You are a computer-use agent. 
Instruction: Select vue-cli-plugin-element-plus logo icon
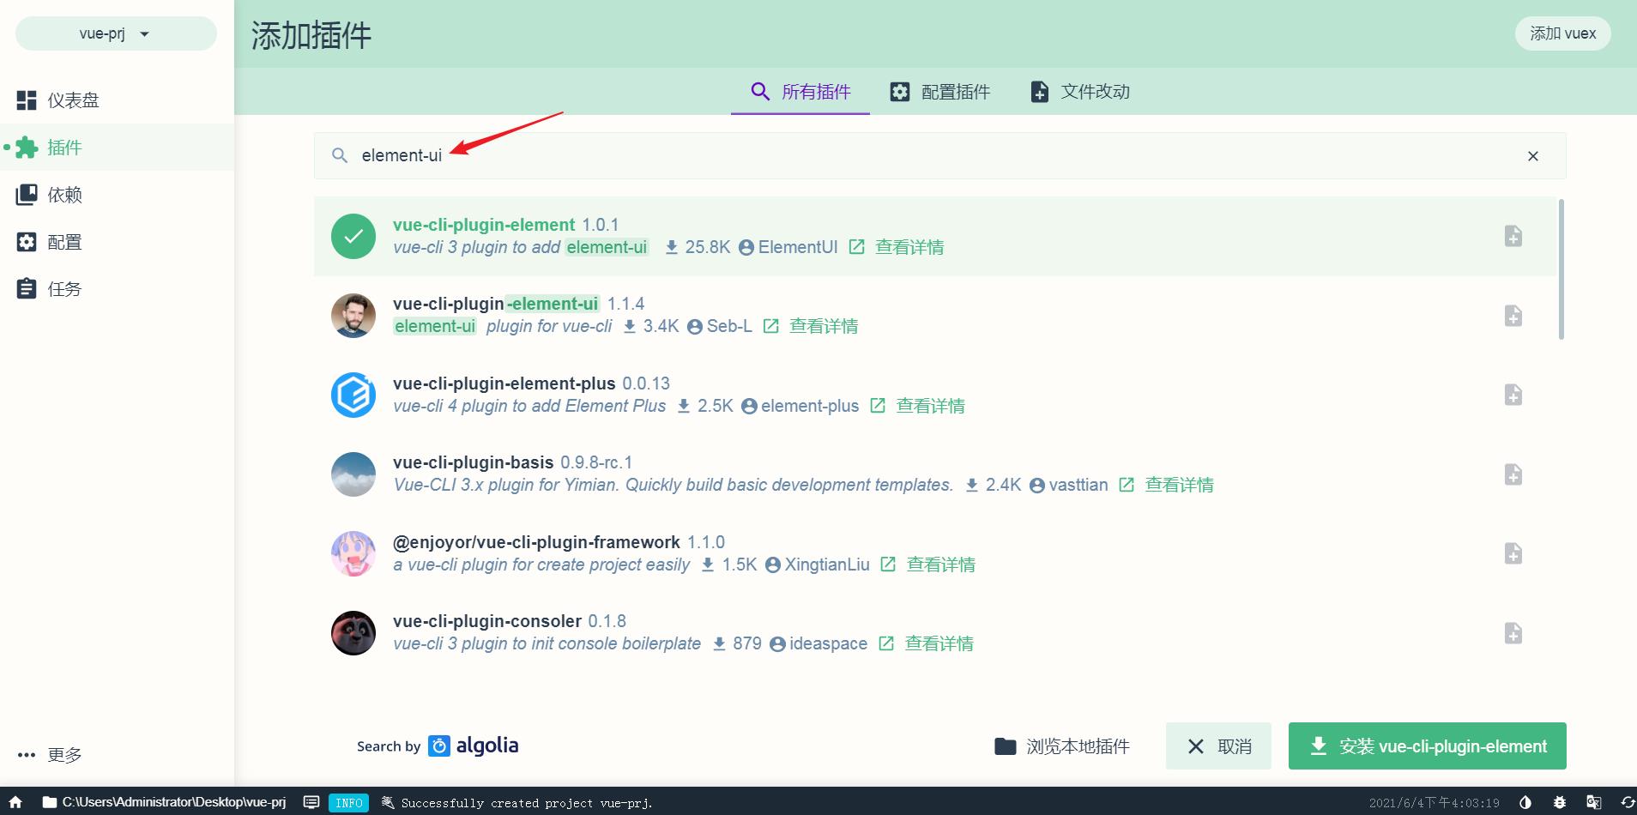point(353,395)
